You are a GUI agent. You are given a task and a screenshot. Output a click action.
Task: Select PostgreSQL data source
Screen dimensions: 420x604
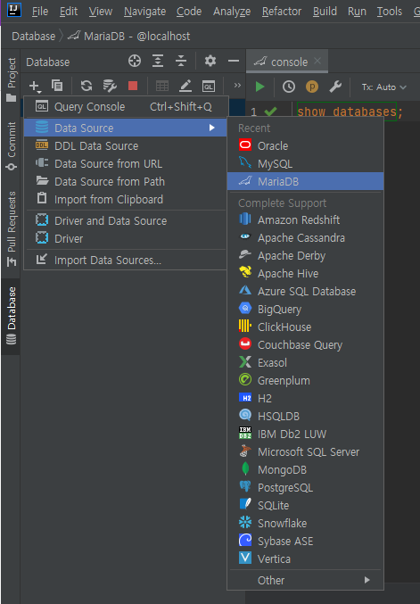click(x=305, y=488)
